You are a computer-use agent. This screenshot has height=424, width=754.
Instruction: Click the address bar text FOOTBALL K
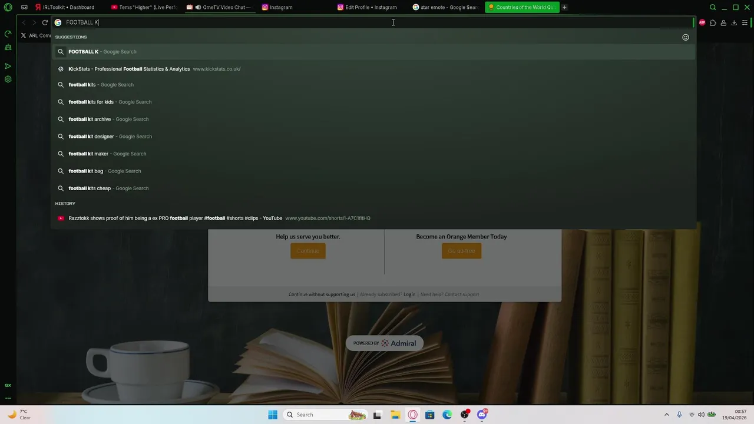coord(82,22)
